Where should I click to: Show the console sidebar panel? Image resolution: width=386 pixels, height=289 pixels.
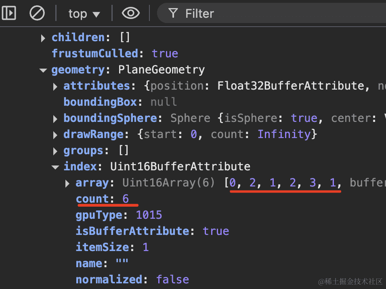point(9,13)
